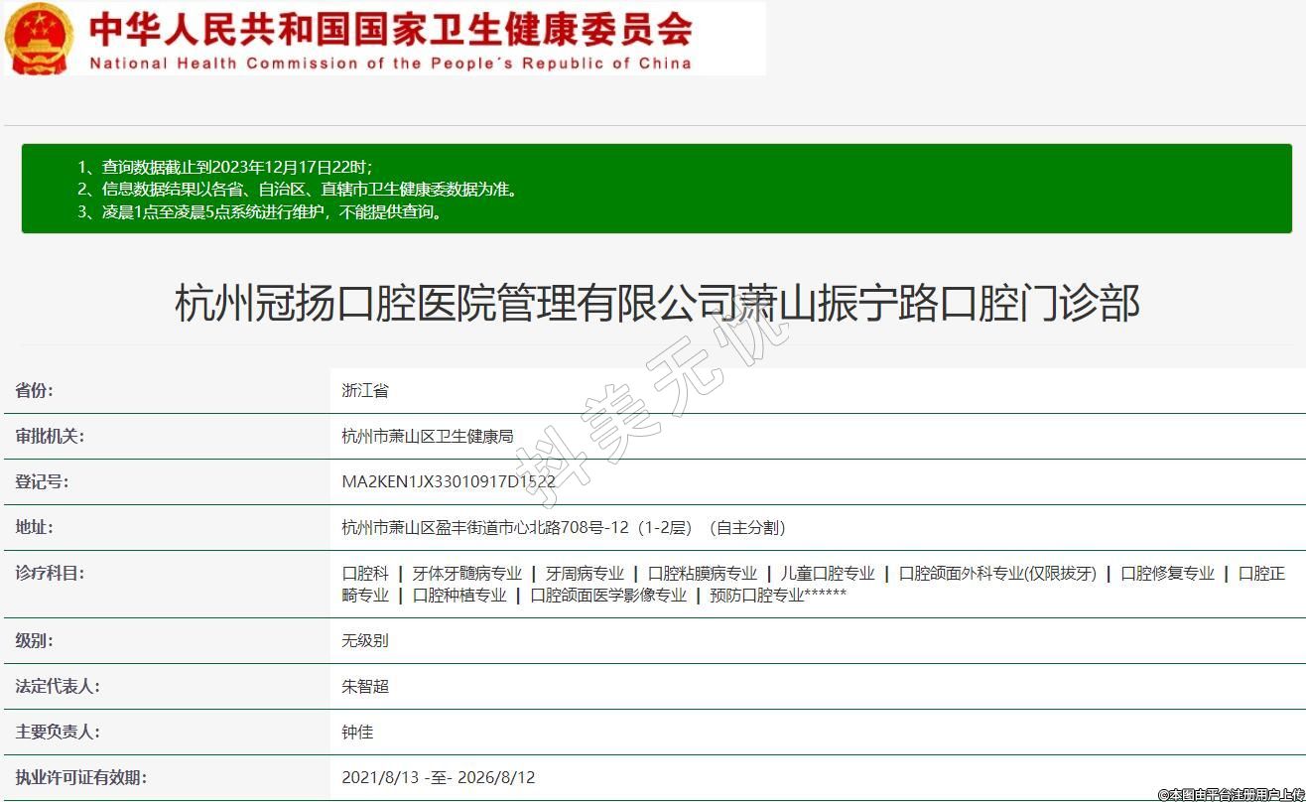Viewport: 1306px width, 802px height.
Task: Click the level value 无级别
Action: (x=365, y=640)
